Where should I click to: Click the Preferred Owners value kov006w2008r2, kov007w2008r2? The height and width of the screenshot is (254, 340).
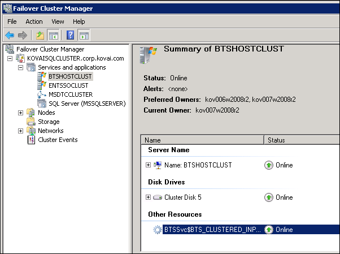pos(250,100)
